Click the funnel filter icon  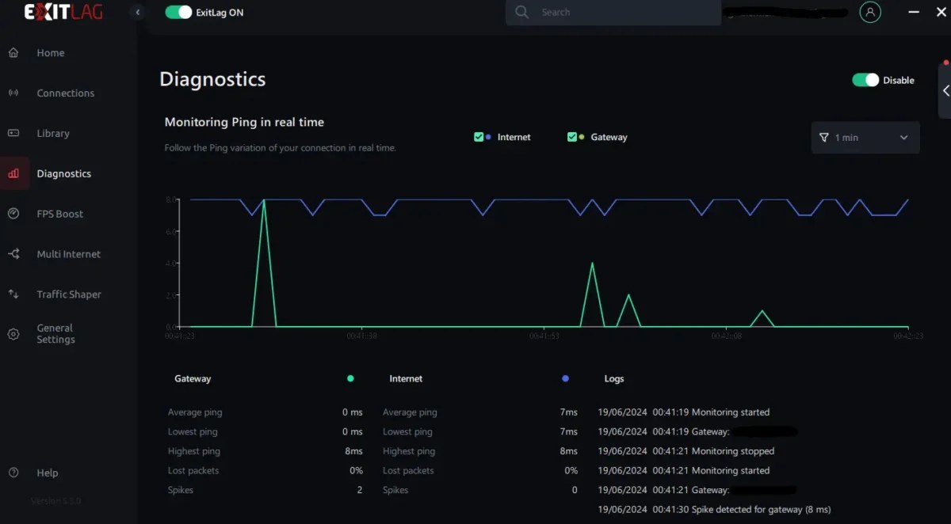[x=824, y=137]
